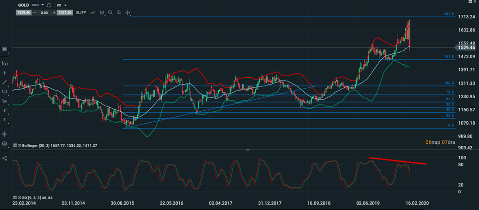
Task: Click the SL/TP button
Action: pyautogui.click(x=80, y=12)
